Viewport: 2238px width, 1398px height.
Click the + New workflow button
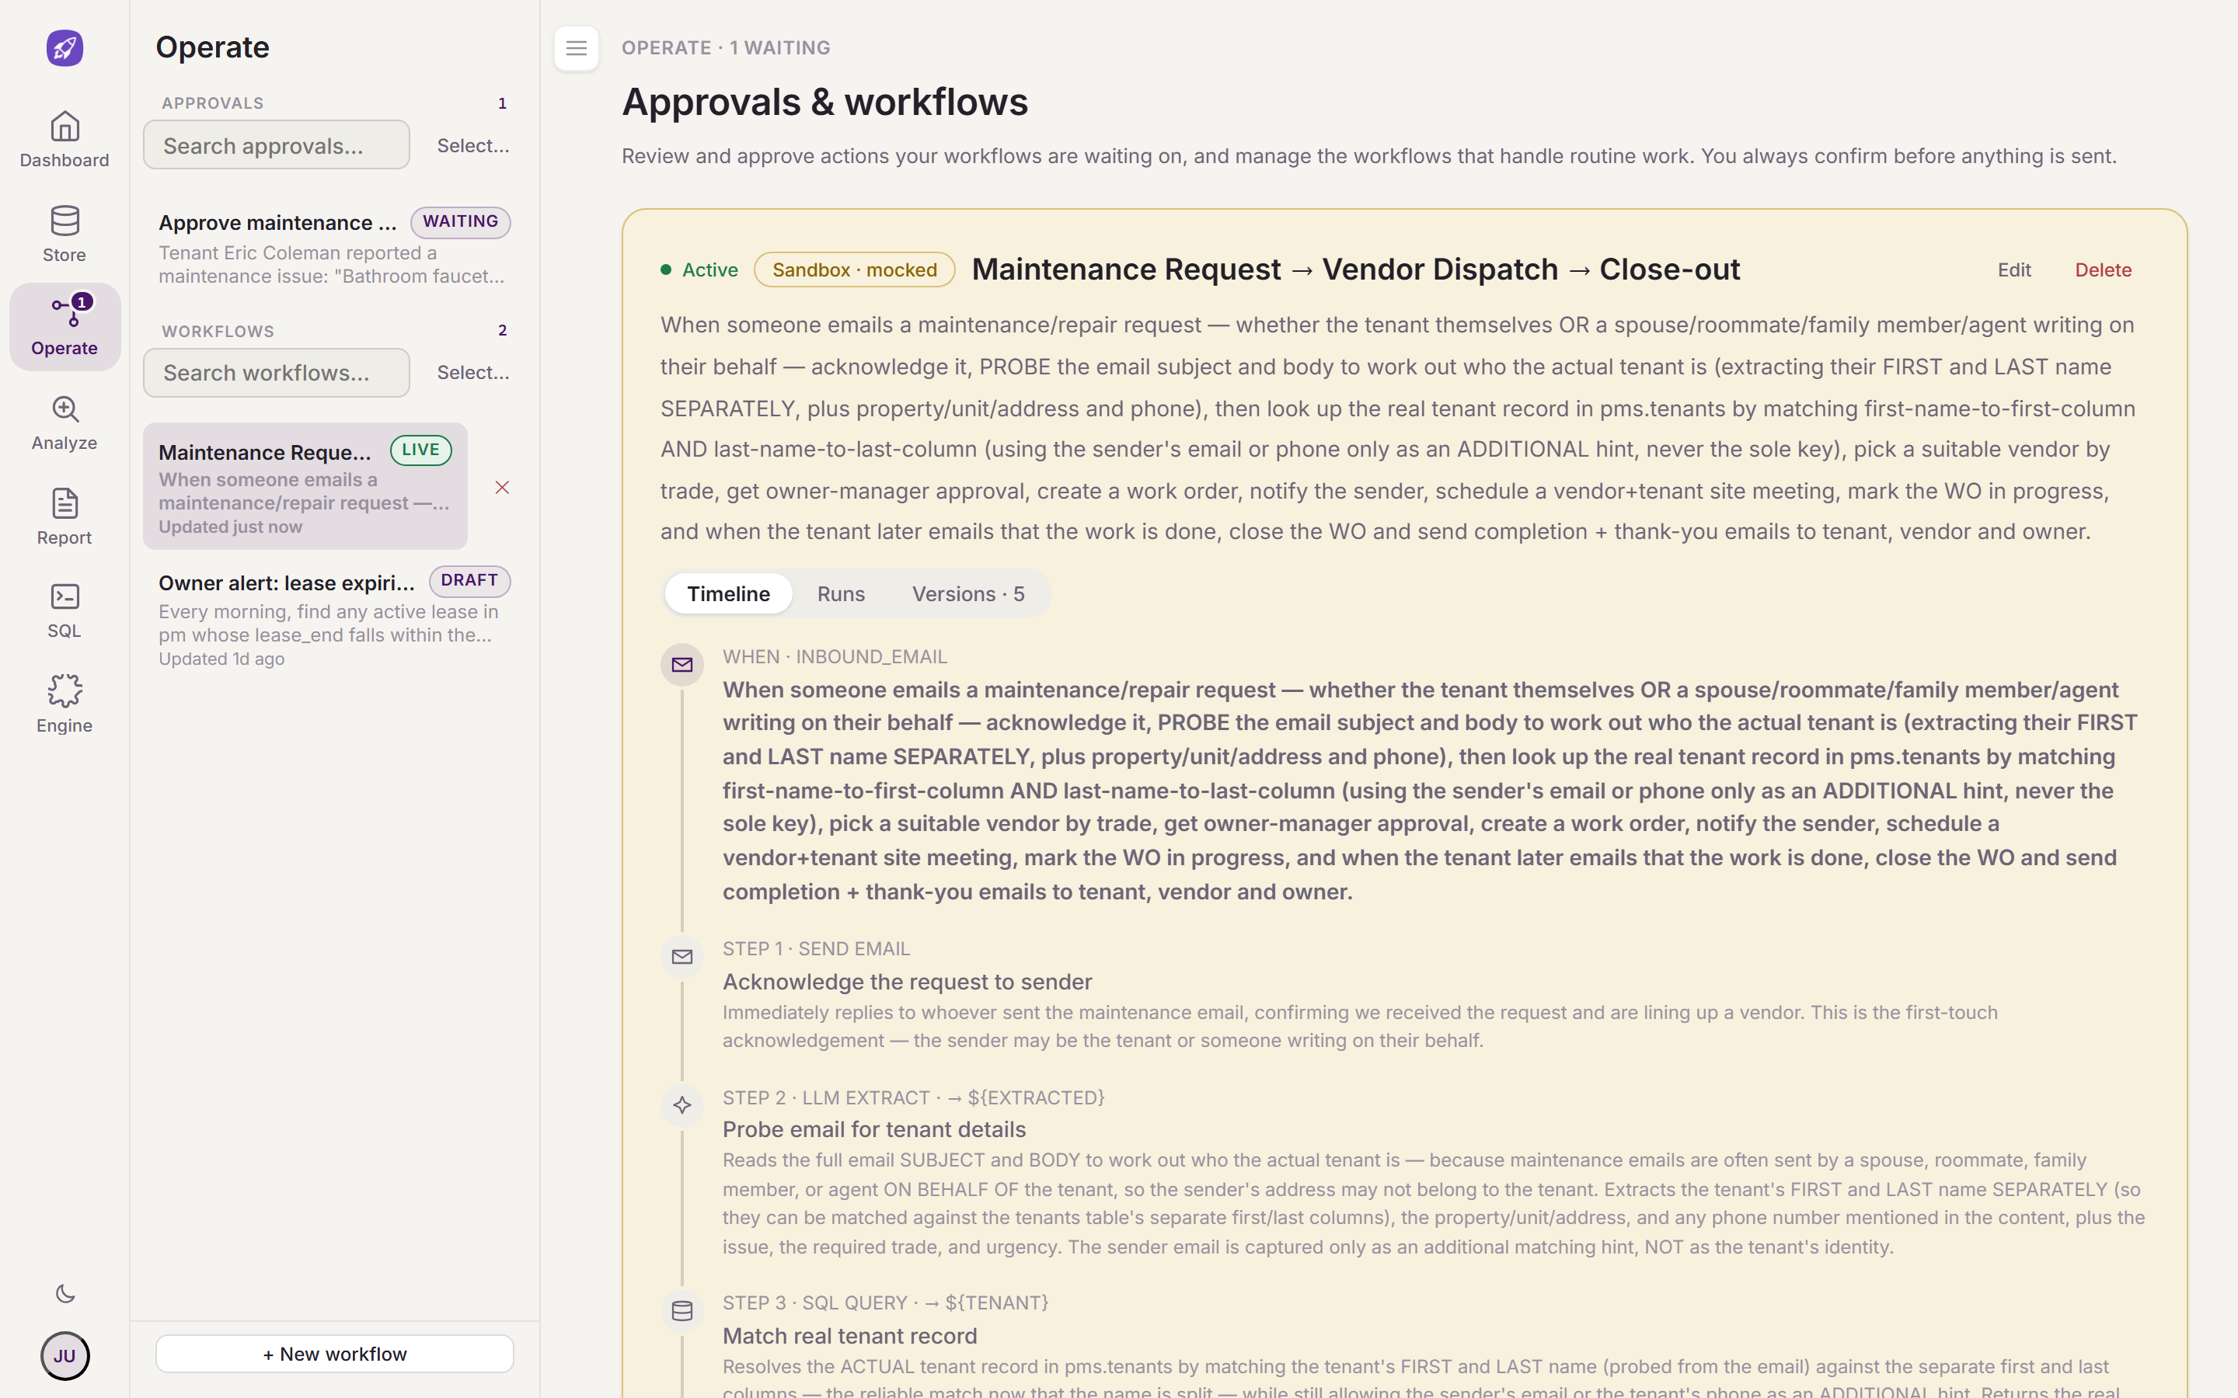point(335,1354)
